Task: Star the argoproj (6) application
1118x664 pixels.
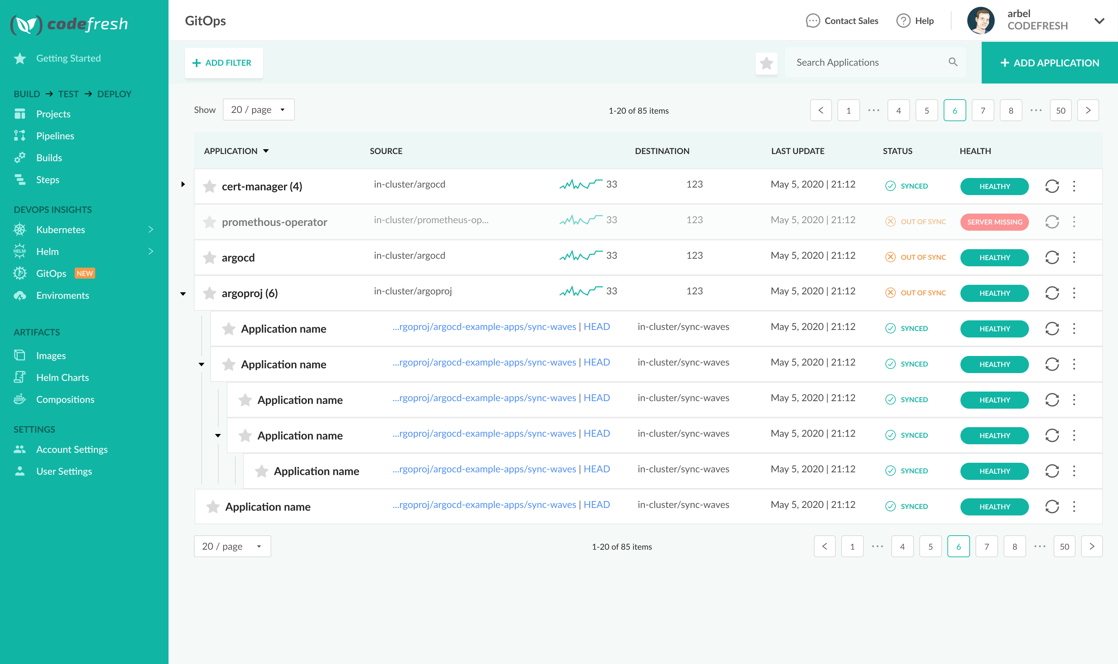Action: pos(209,293)
